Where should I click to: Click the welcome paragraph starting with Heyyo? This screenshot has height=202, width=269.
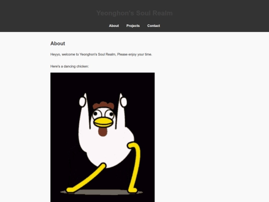101,54
